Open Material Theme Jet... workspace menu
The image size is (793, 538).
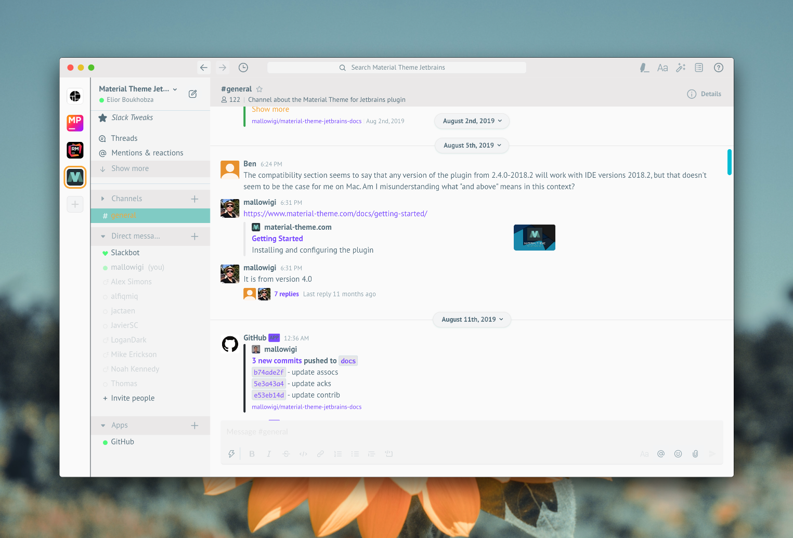(x=138, y=89)
